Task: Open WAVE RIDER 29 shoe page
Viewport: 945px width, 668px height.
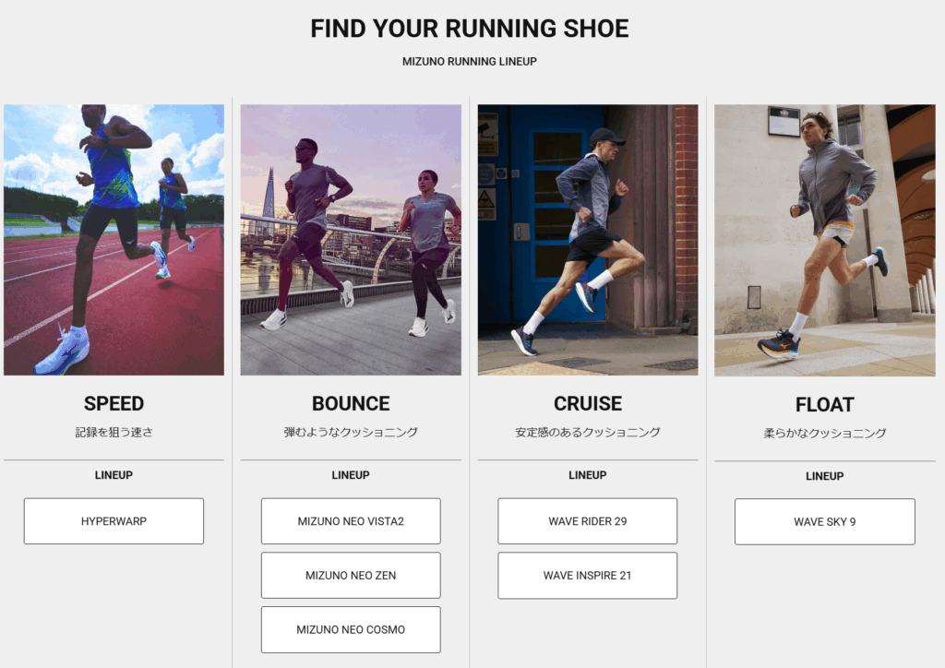Action: (588, 521)
